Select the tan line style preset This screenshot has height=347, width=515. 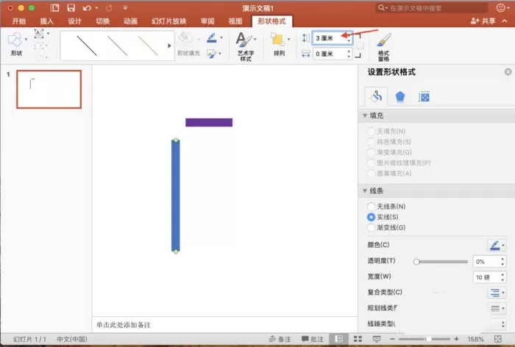pos(148,46)
